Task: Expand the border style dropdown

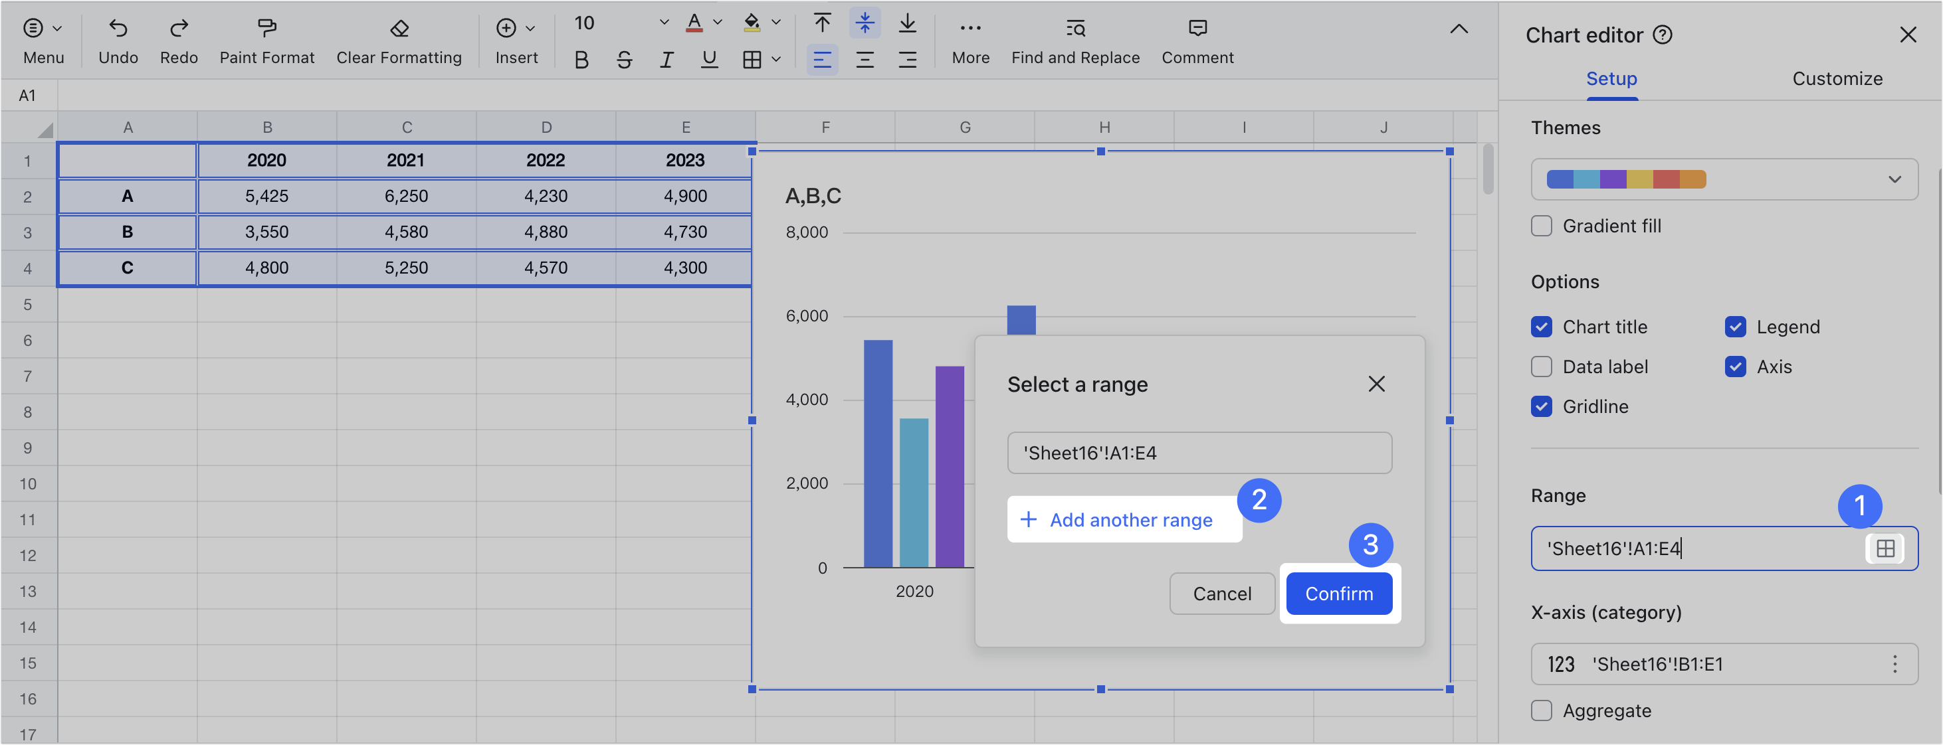Action: click(x=776, y=59)
